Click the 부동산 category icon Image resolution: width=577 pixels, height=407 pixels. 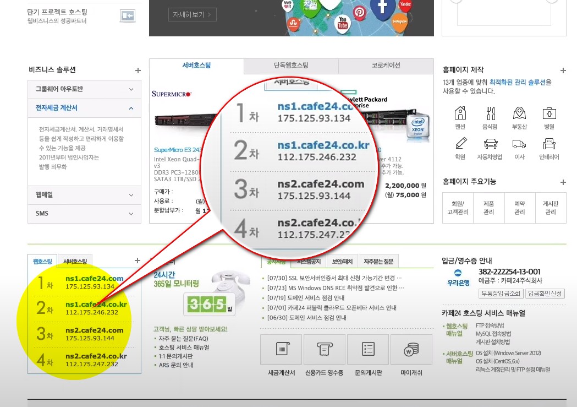520,115
